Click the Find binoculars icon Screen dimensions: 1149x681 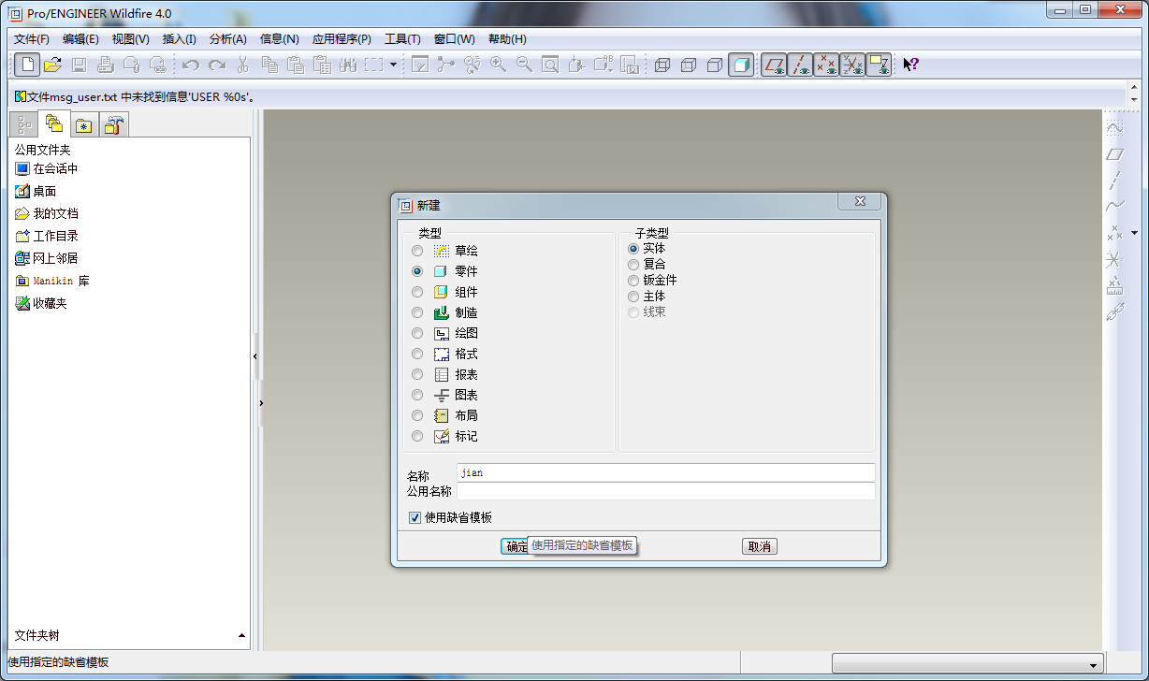pos(348,65)
